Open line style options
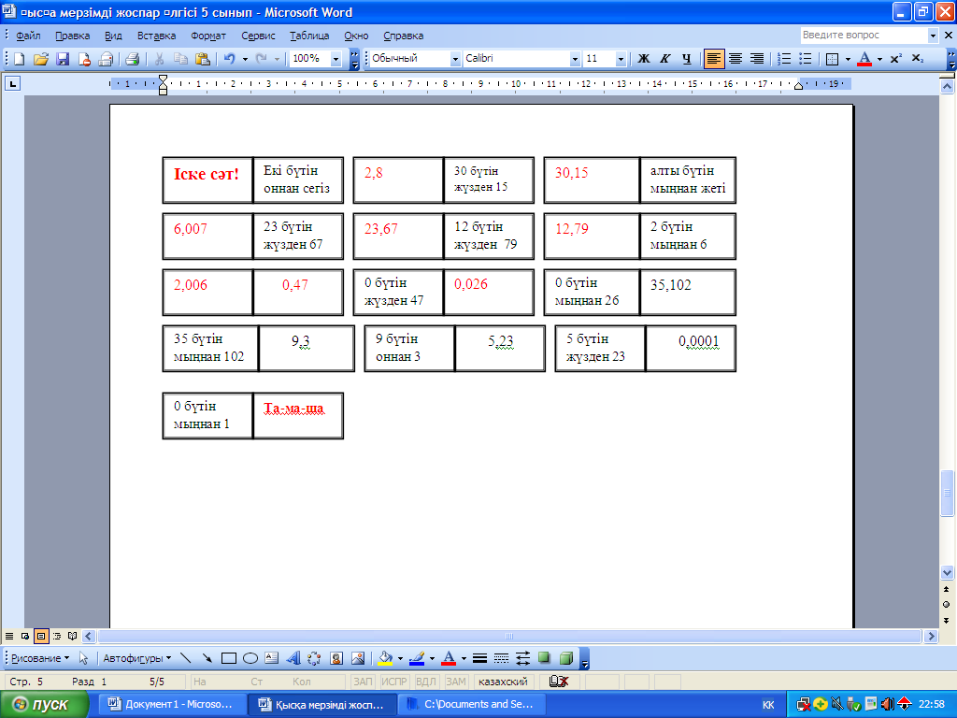This screenshot has height=718, width=957. pyautogui.click(x=479, y=658)
